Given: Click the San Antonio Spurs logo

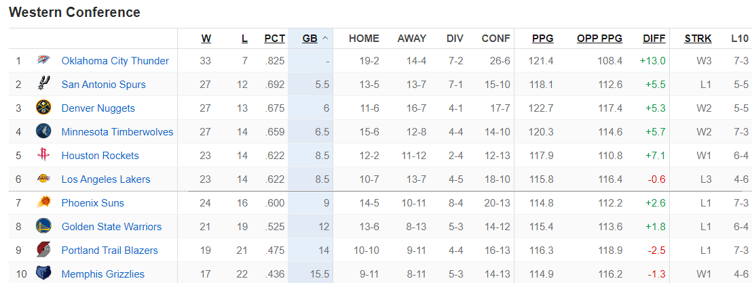Looking at the screenshot, I should [x=43, y=85].
